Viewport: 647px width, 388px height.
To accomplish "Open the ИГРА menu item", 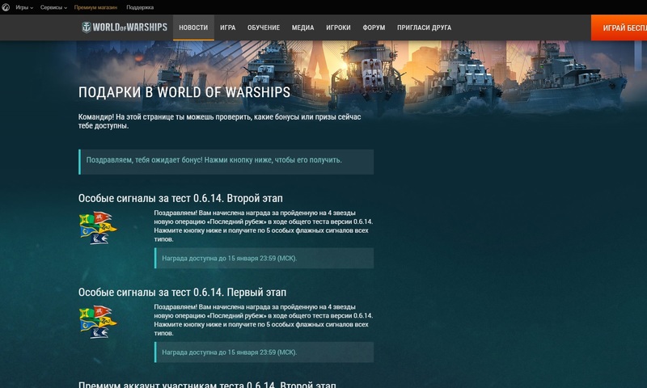I will 228,27.
